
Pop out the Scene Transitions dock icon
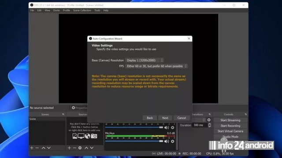tap(210, 114)
